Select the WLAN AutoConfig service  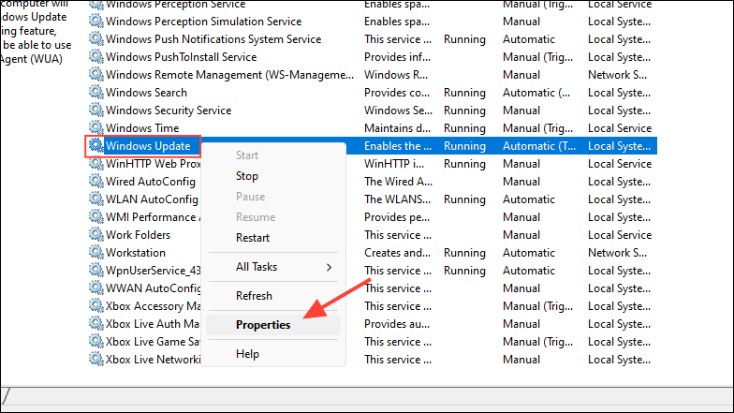tap(152, 199)
